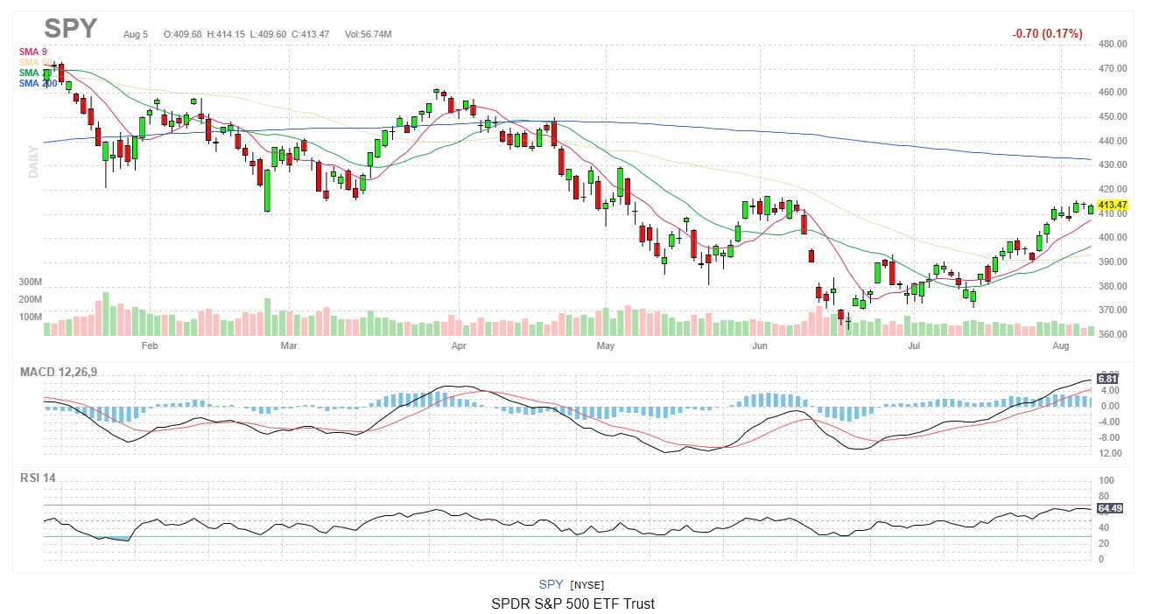1159x614 pixels.
Task: Click the 360.00 price axis label
Action: (1112, 335)
